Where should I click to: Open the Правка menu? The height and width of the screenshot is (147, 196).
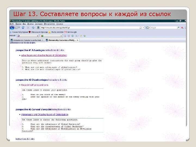19,24
